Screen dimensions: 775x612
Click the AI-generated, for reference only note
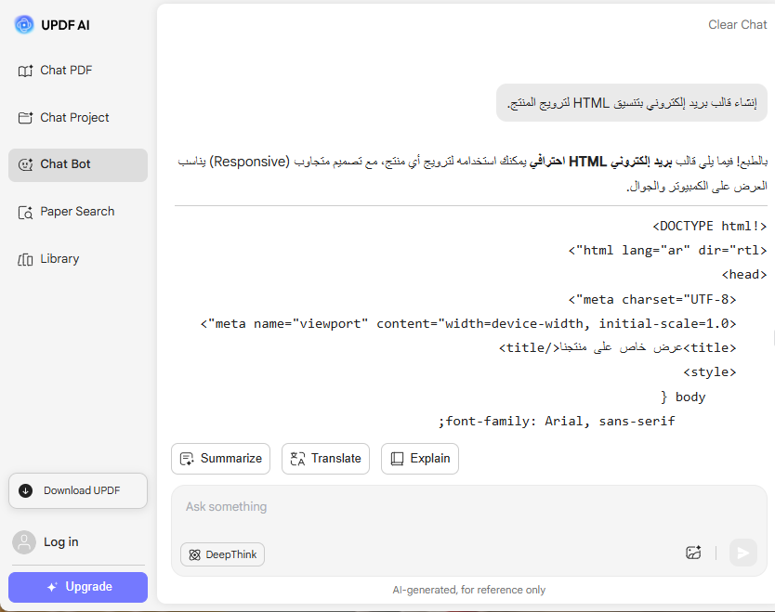468,590
